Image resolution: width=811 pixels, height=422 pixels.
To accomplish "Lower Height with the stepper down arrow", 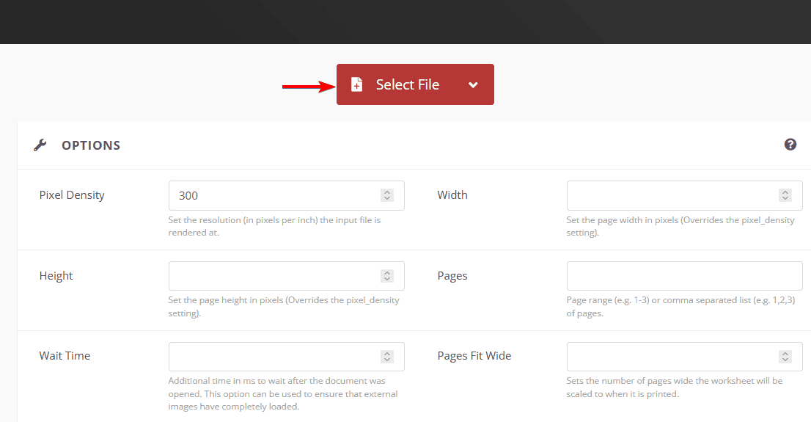I will [387, 280].
